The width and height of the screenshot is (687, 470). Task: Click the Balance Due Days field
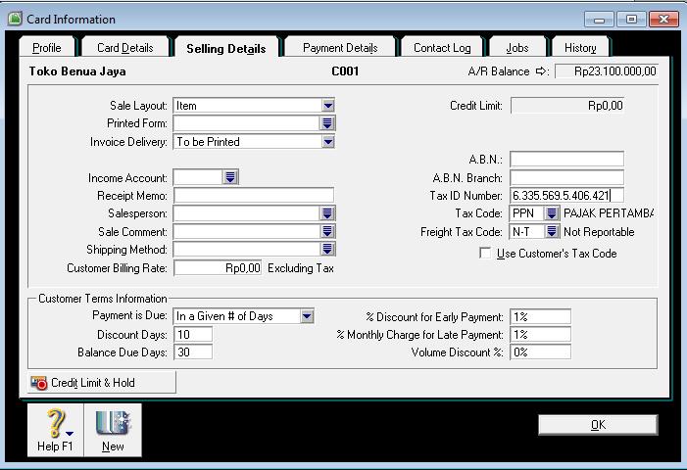(x=193, y=352)
